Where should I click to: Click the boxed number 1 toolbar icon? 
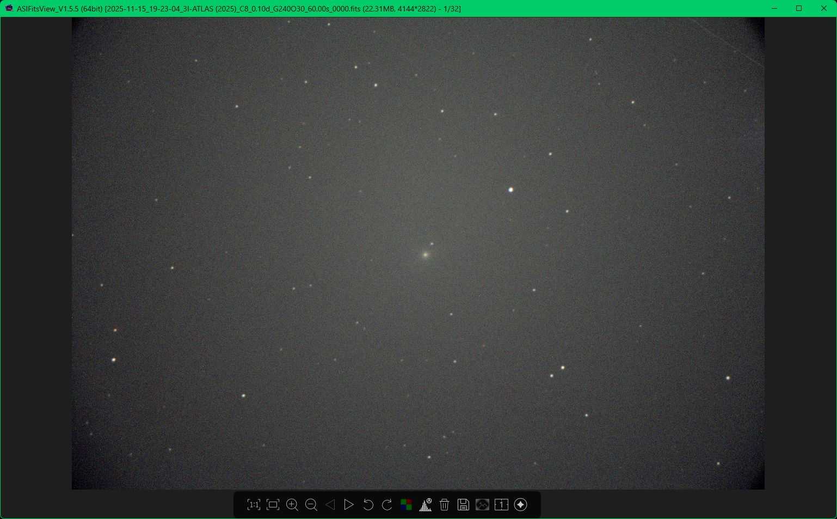click(501, 505)
